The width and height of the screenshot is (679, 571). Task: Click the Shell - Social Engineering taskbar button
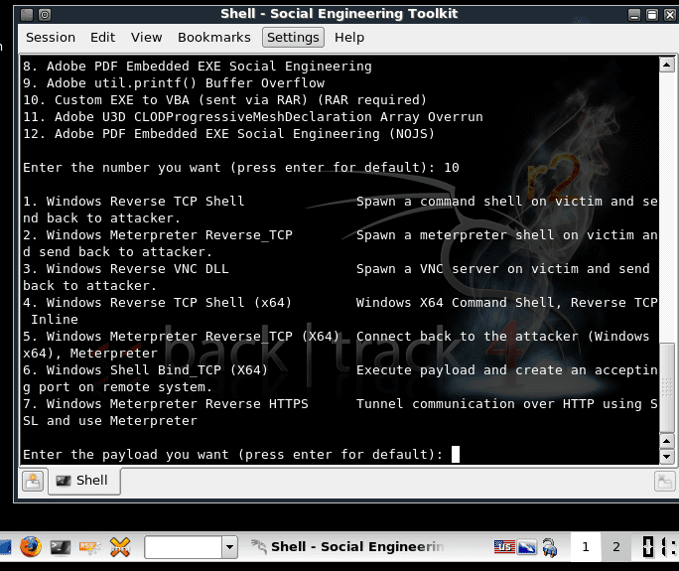349,546
